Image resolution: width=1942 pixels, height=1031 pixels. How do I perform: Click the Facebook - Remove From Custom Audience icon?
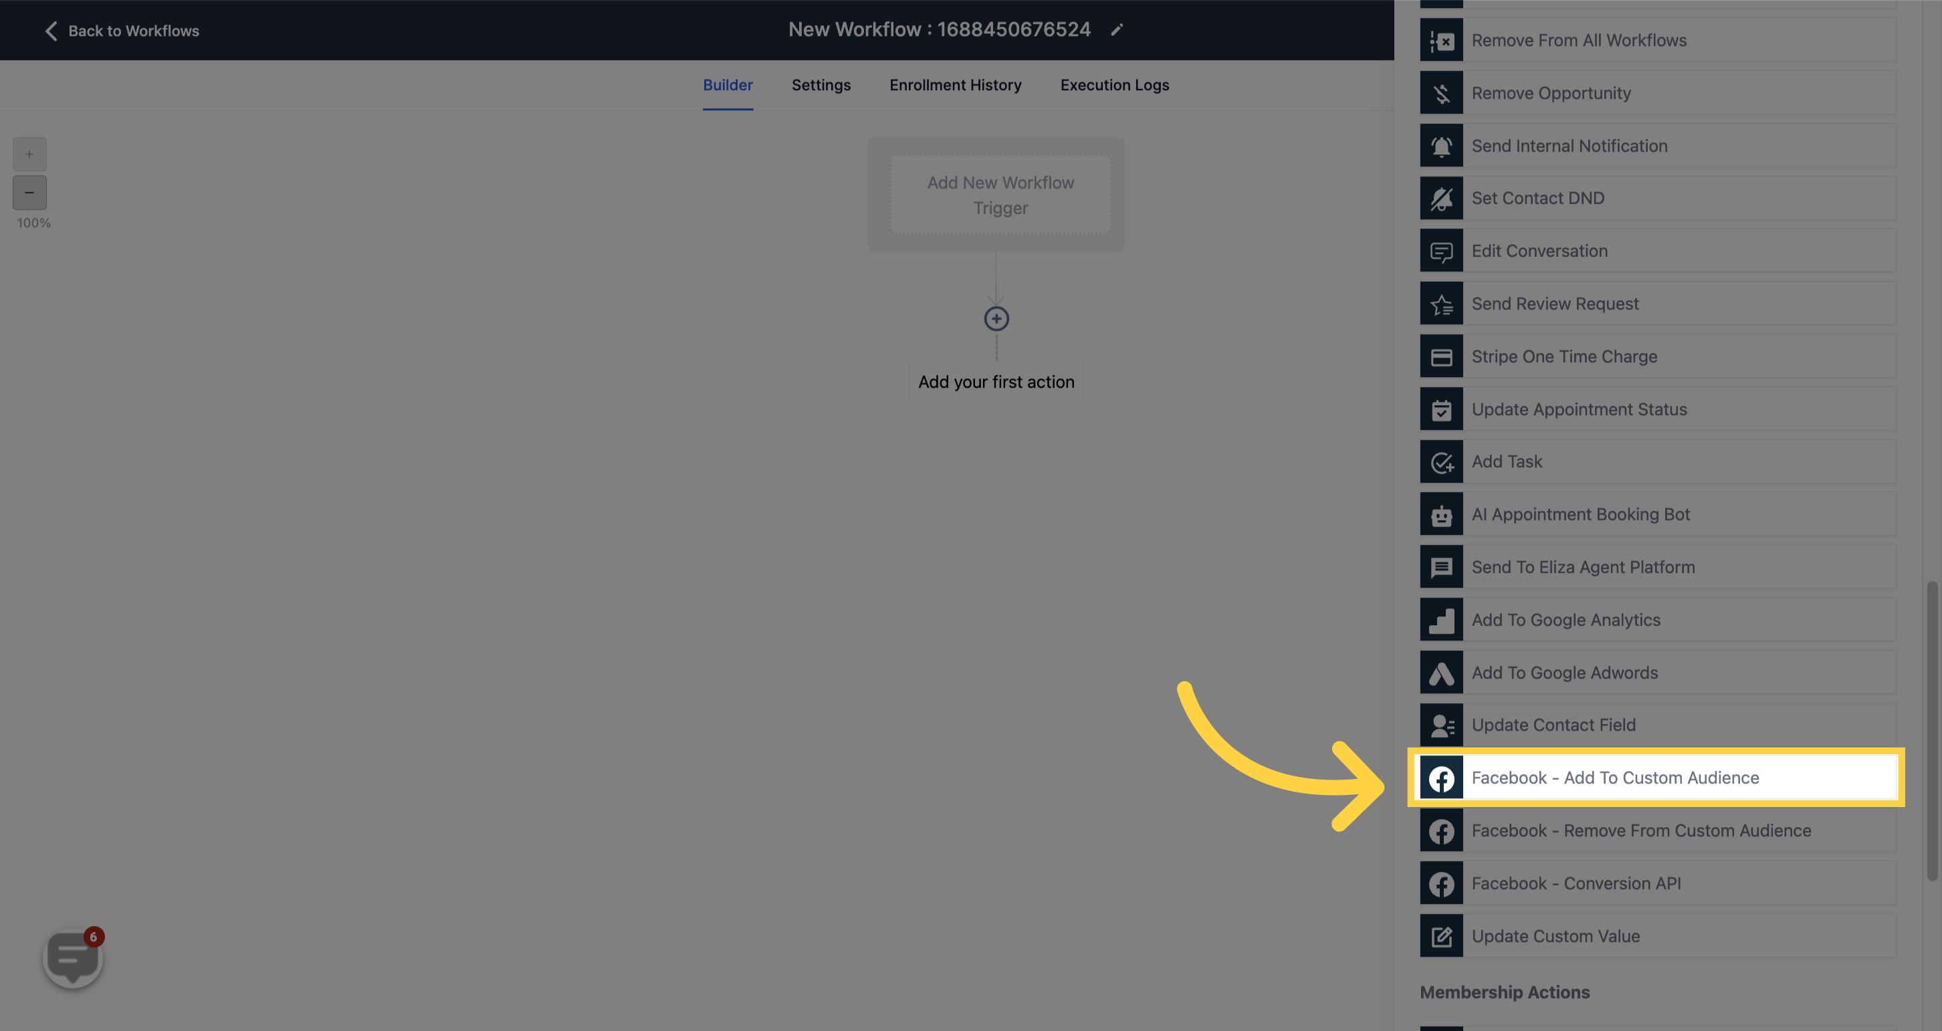1441,830
